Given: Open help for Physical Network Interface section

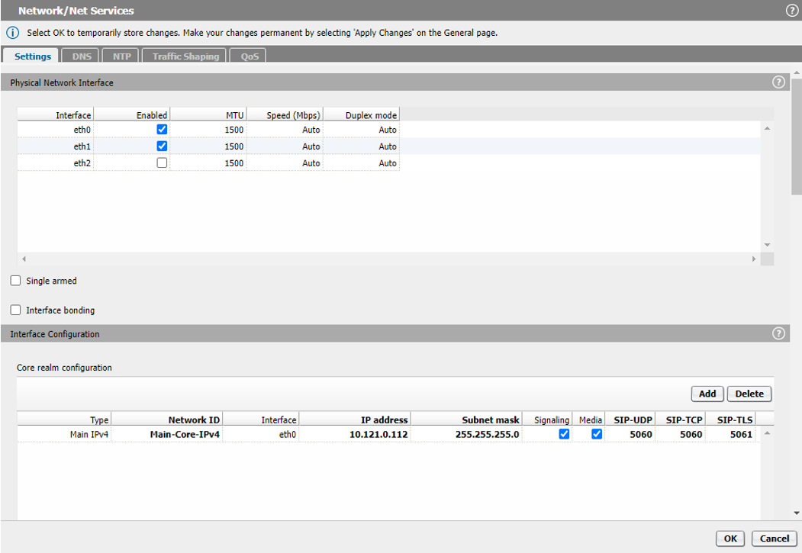Looking at the screenshot, I should 778,82.
